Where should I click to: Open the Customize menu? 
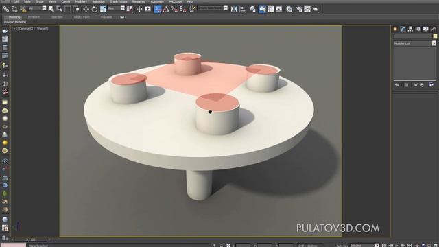157,1
